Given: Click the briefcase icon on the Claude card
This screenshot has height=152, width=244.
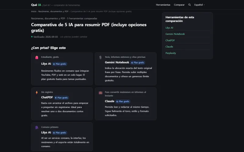Looking at the screenshot, I should pos(101,93).
